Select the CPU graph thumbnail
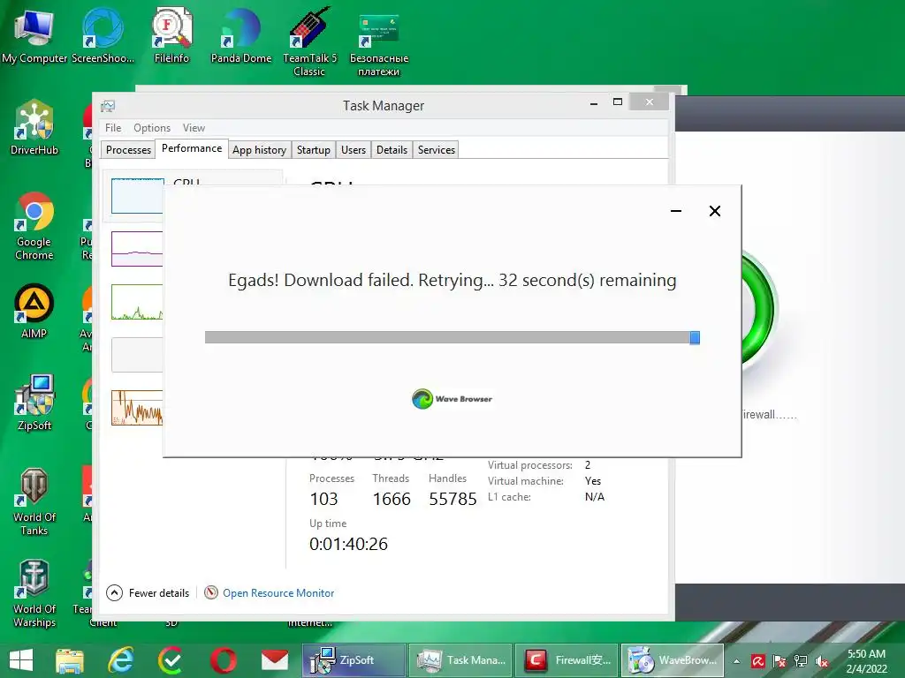905x678 pixels. 137,196
